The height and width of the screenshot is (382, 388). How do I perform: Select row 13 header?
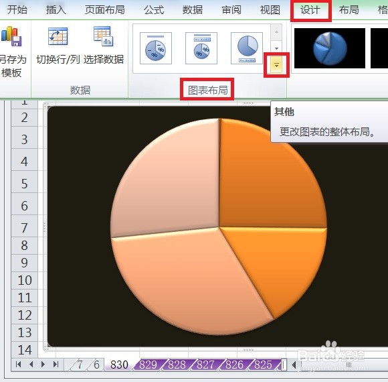[24, 332]
